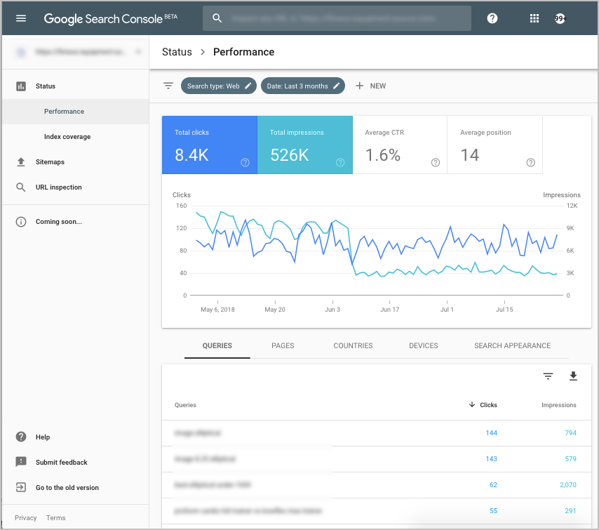The image size is (599, 530).
Task: Toggle the Average CTR metric card
Action: tap(400, 145)
